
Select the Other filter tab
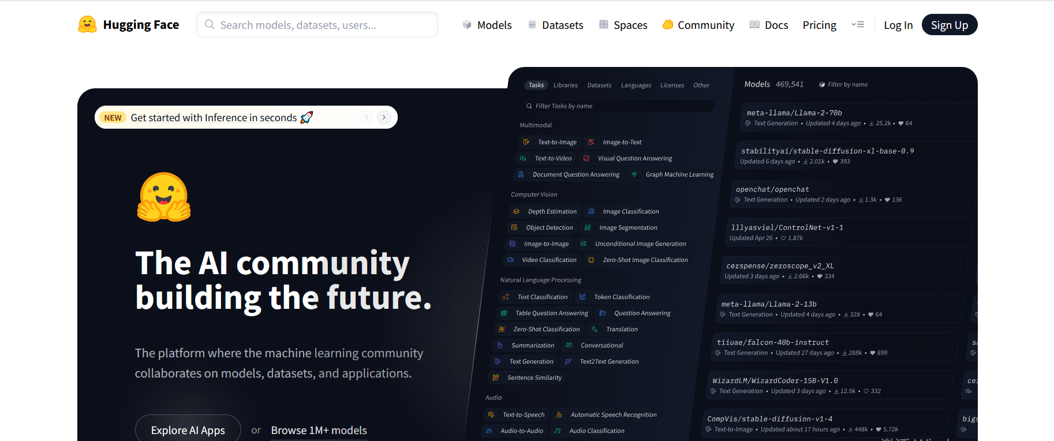tap(701, 85)
